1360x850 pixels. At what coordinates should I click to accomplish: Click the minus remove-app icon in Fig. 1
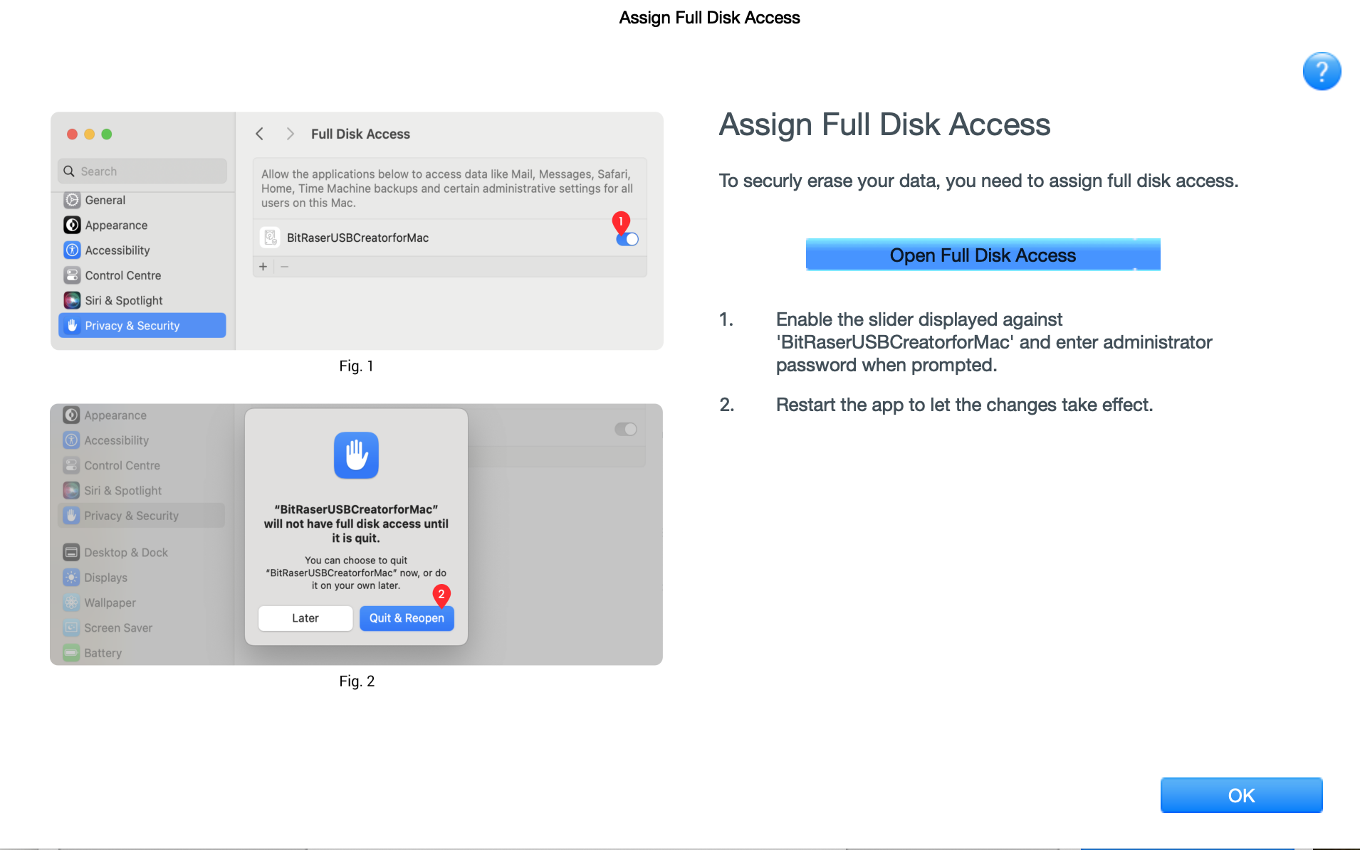pyautogui.click(x=285, y=267)
